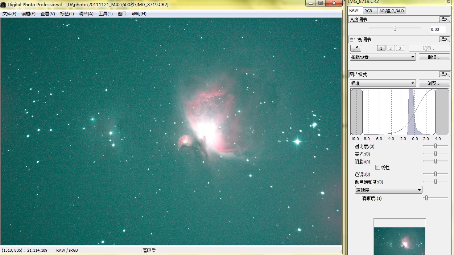Click the 高光 highlight slider
The width and height of the screenshot is (454, 255).
click(x=436, y=154)
